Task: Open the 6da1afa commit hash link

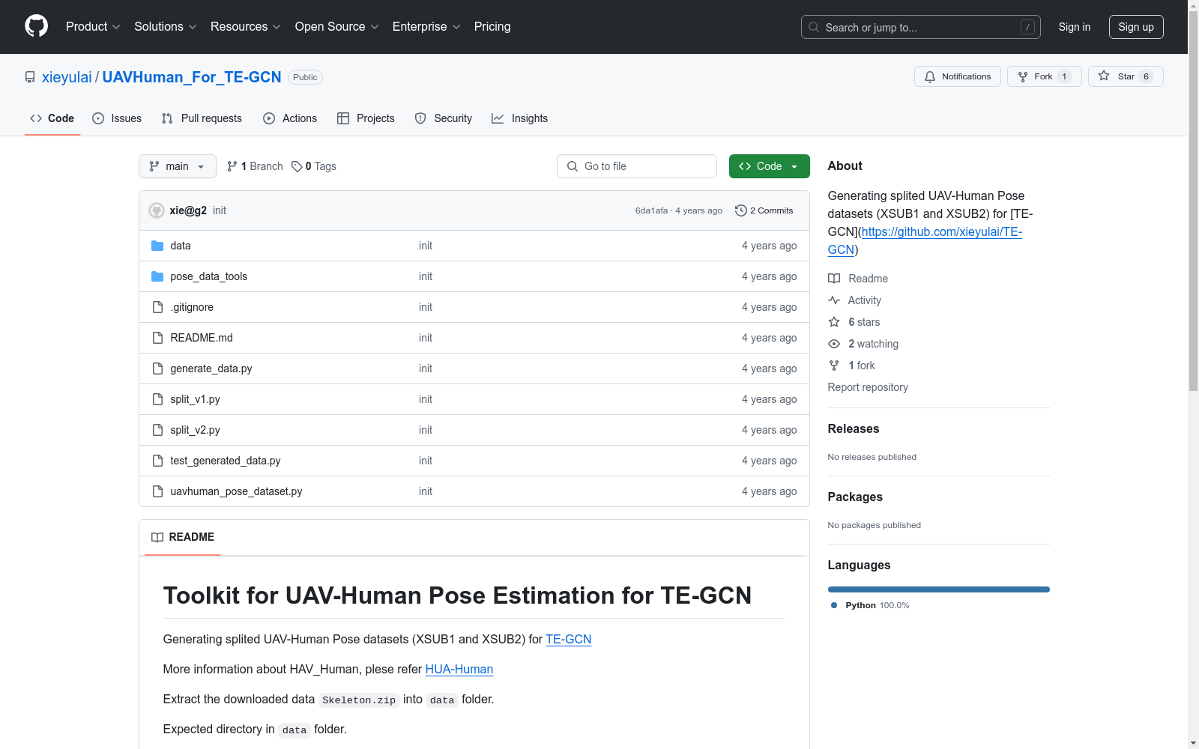Action: point(651,210)
